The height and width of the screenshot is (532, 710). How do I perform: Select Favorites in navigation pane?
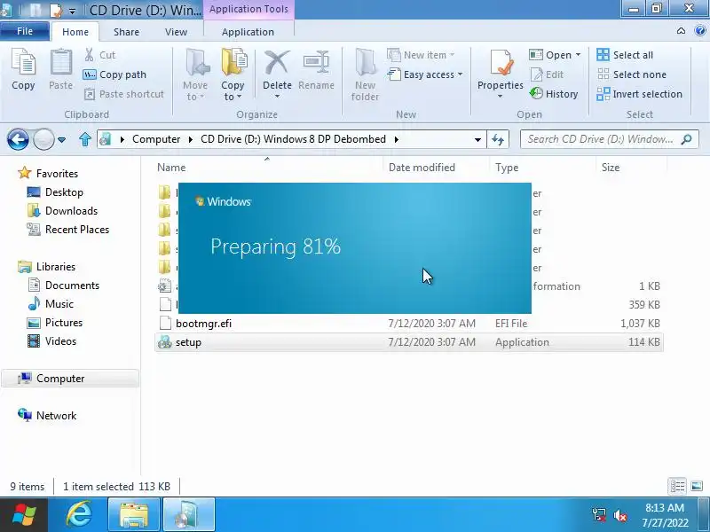pos(48,173)
